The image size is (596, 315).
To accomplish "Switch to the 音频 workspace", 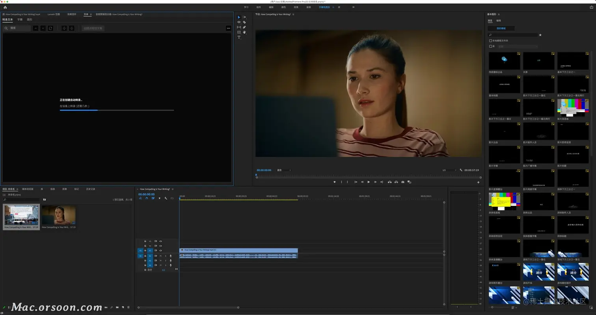I will coord(309,7).
